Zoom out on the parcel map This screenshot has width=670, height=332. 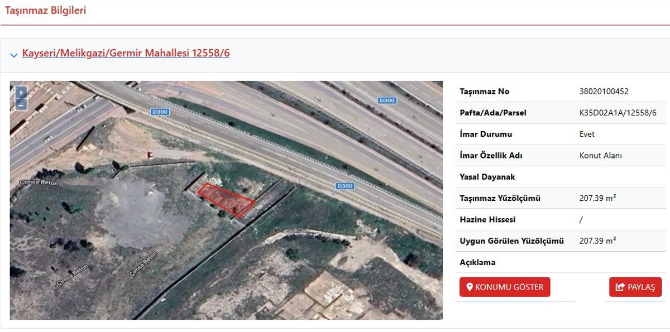(x=21, y=104)
